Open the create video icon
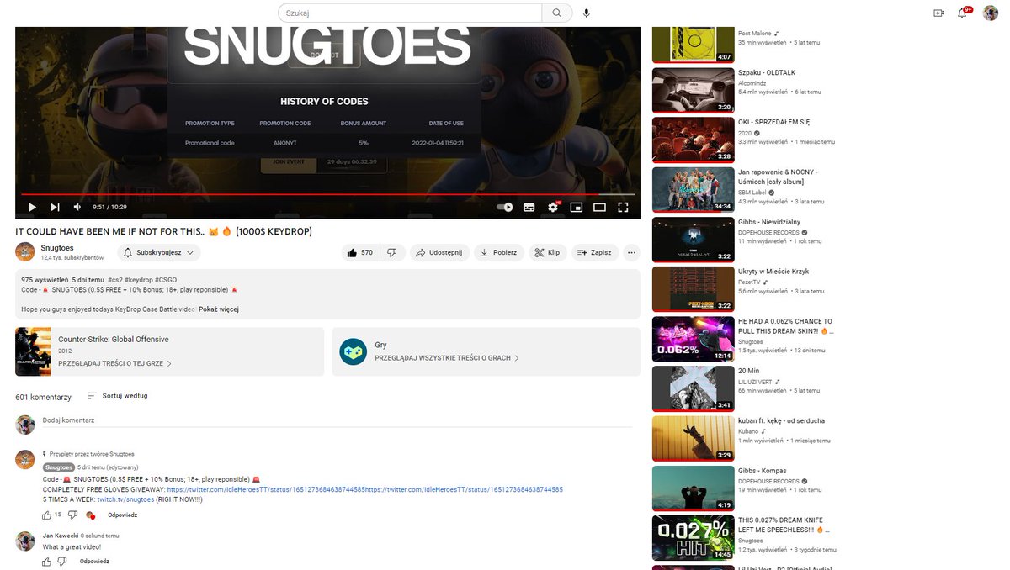 (x=938, y=13)
